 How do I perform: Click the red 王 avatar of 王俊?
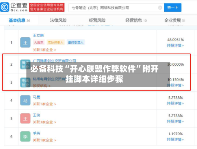(x=25, y=118)
